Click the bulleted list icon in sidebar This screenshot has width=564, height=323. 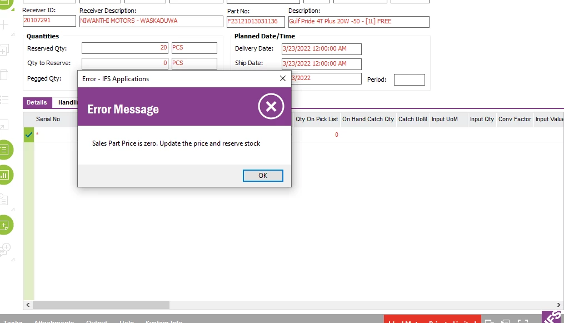click(4, 100)
